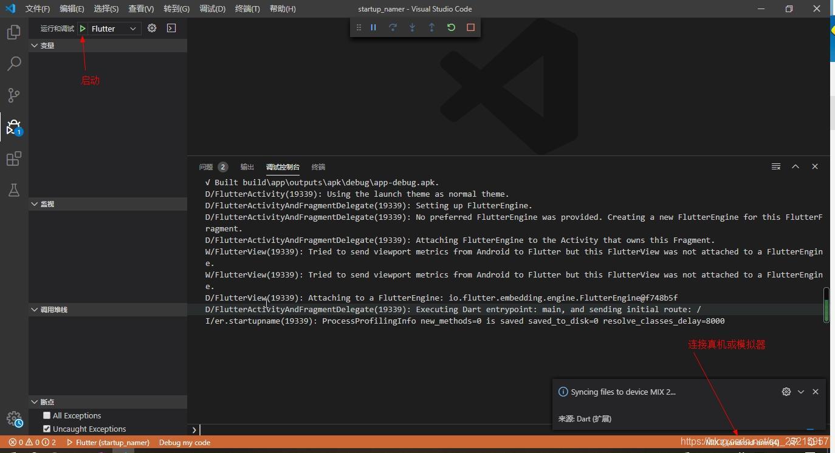Viewport: 835px width, 453px height.
Task: Switch to the 输出 tab
Action: point(247,167)
